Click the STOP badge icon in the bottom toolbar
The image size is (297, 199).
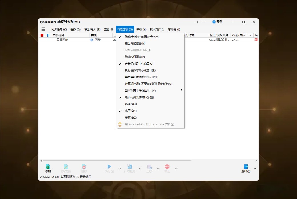(x=167, y=167)
